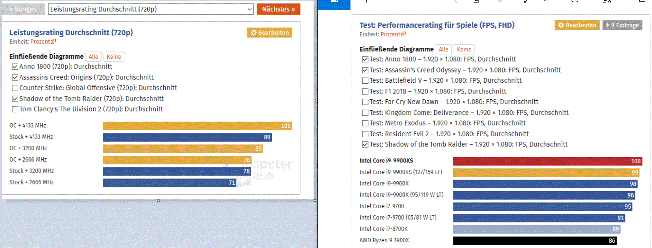Select 'Intel Core i7-9700 (65/81 W LT)' label
652x248 pixels.
(x=398, y=217)
